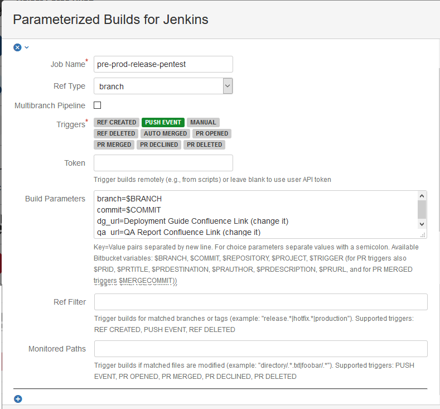
Task: Toggle the PR DELETED trigger
Action: pyautogui.click(x=204, y=145)
